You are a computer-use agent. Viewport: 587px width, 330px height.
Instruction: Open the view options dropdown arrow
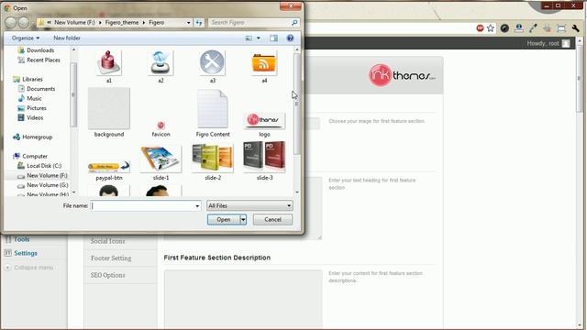[259, 38]
